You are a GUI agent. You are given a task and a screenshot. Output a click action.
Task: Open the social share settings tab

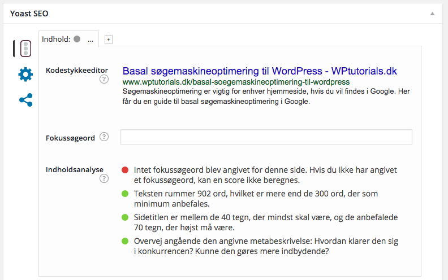25,100
